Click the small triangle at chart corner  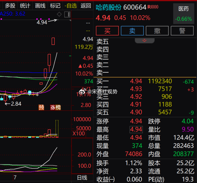coord(70,20)
